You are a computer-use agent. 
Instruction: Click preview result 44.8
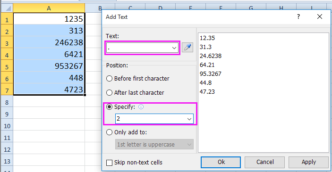[x=205, y=82]
